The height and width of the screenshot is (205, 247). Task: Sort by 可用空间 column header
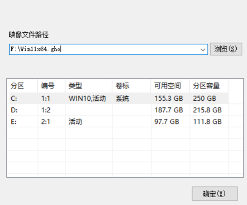coord(167,86)
